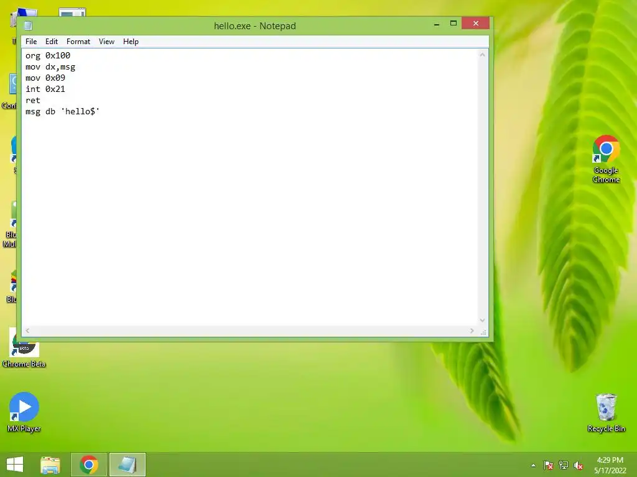This screenshot has height=477, width=637.
Task: Open the Format menu
Action: point(78,42)
